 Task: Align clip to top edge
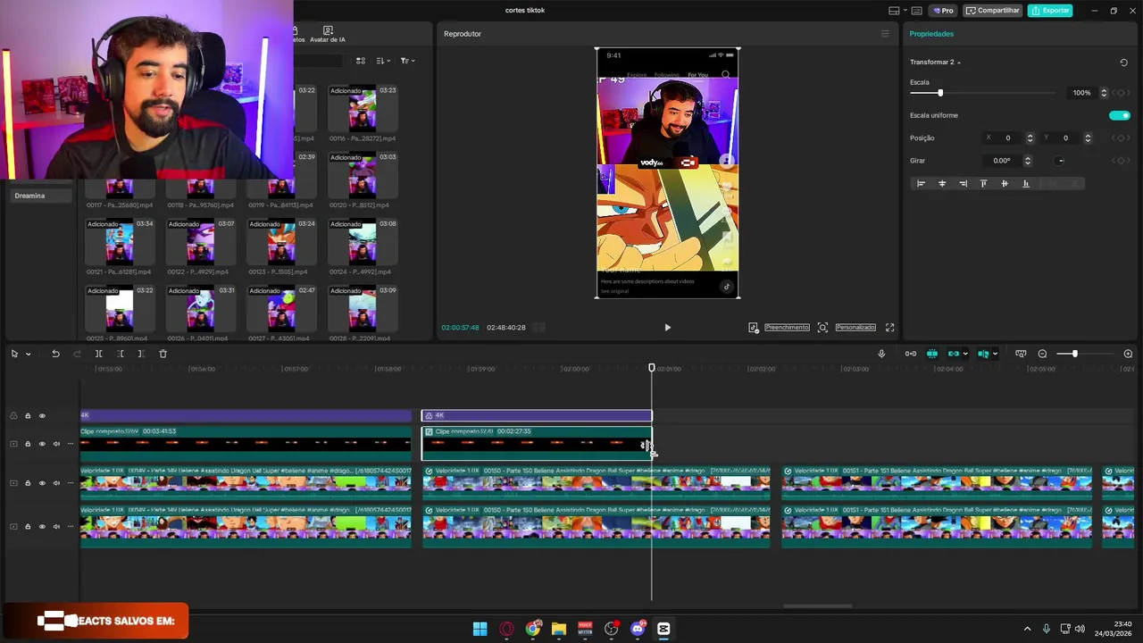(983, 183)
